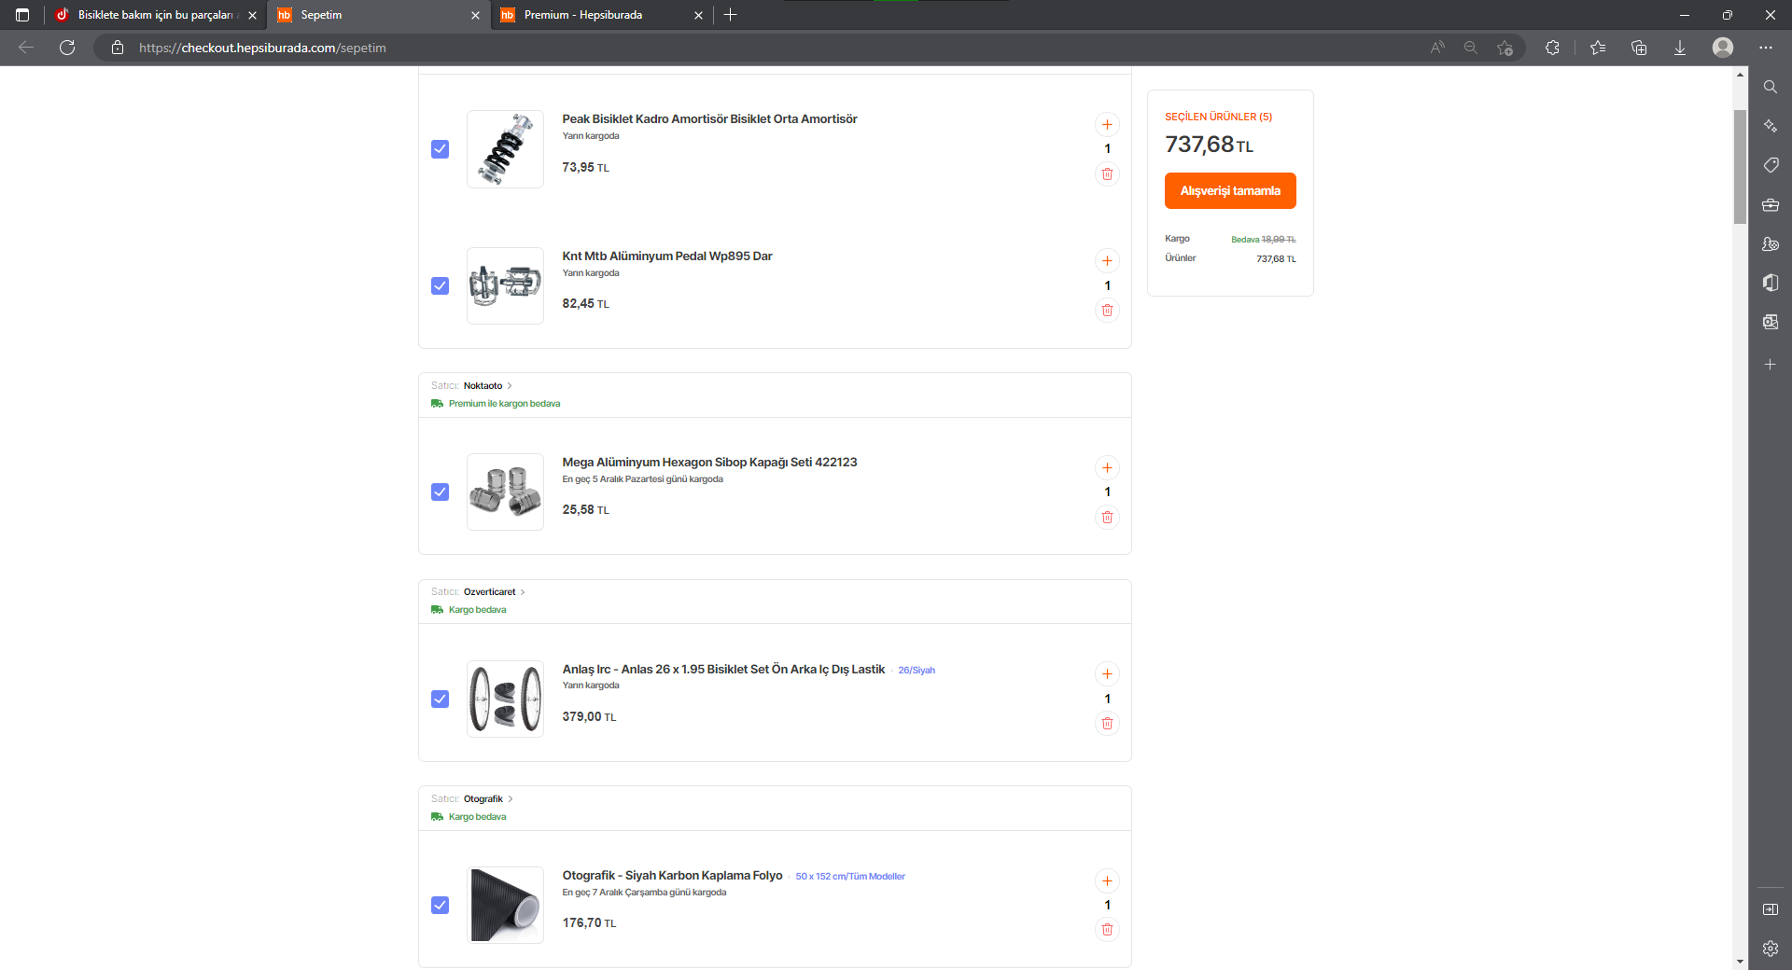Open the Favorites list

click(1598, 48)
